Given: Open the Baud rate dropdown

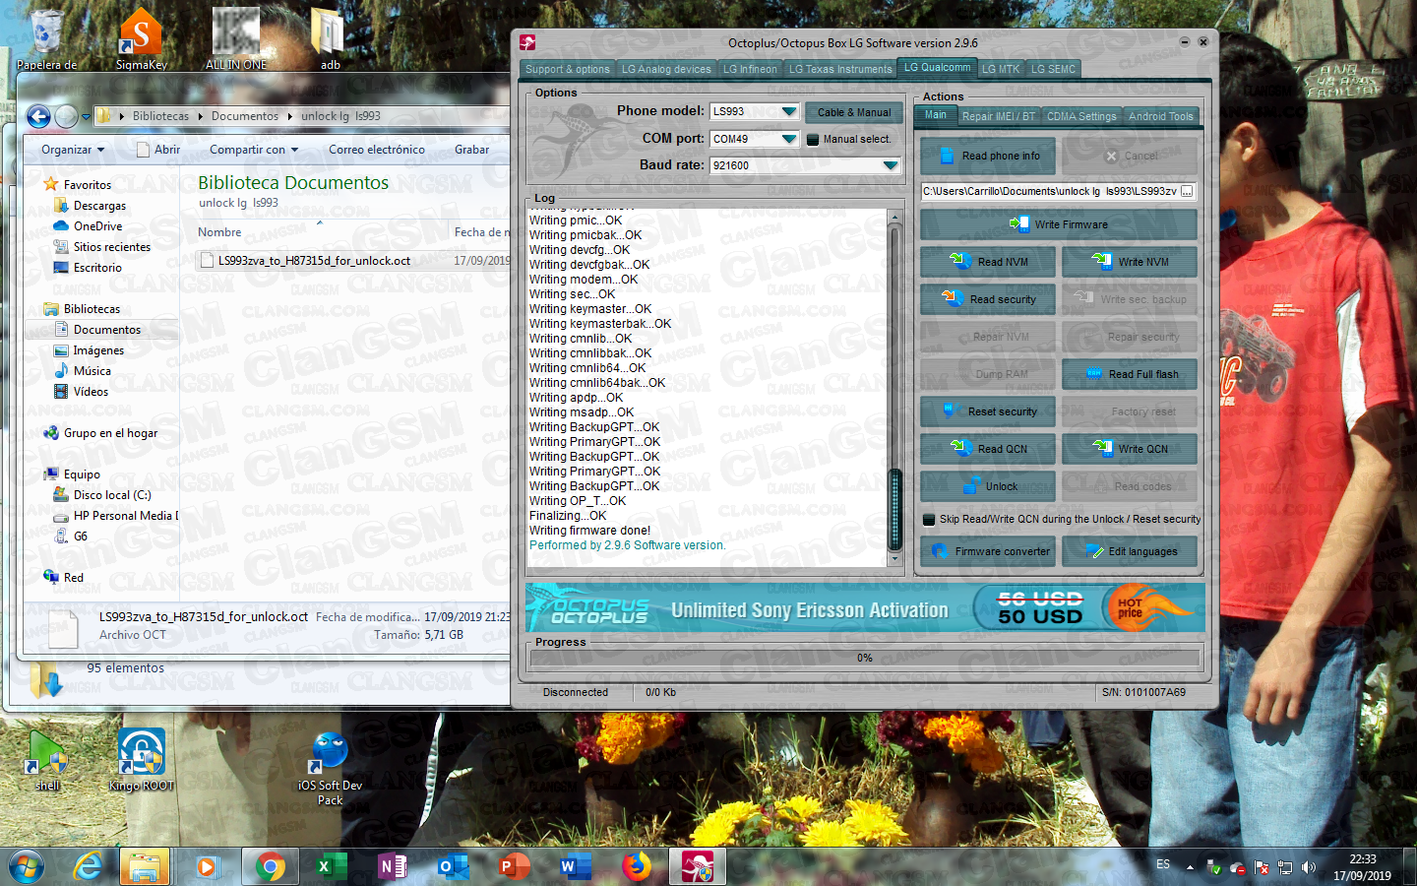Looking at the screenshot, I should (891, 165).
